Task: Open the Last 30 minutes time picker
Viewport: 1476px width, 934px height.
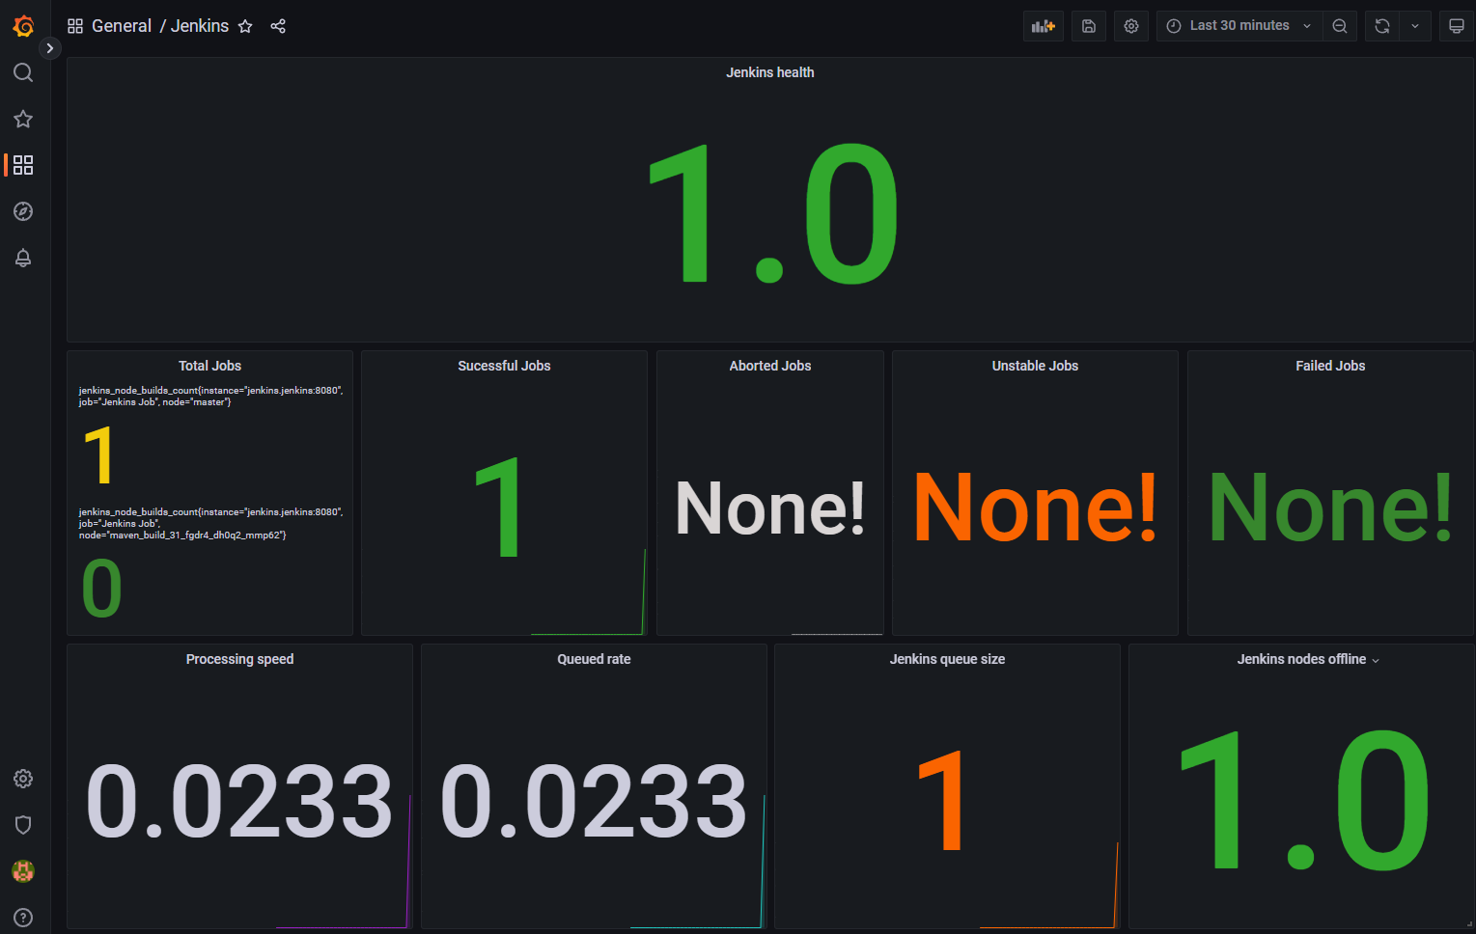Action: (1239, 26)
